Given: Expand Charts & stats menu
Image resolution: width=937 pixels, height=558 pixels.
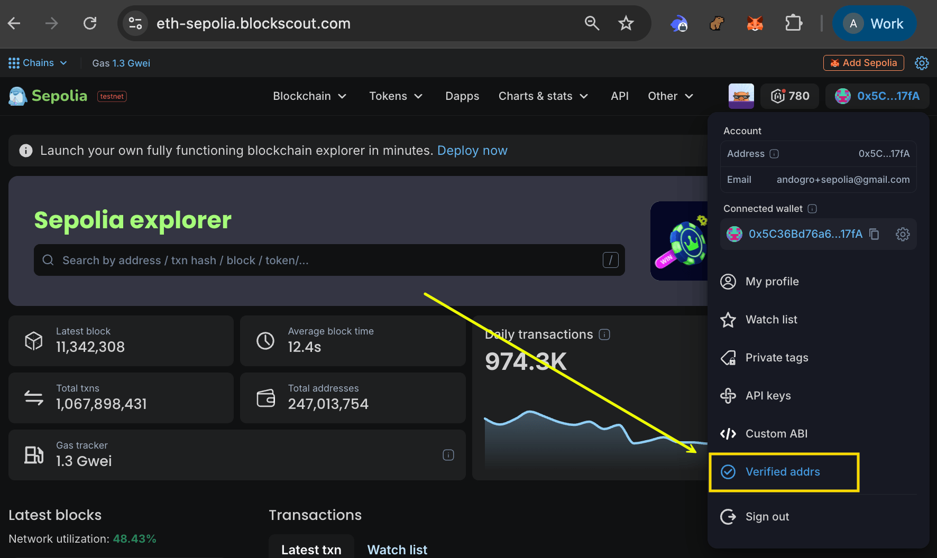Looking at the screenshot, I should coord(544,96).
